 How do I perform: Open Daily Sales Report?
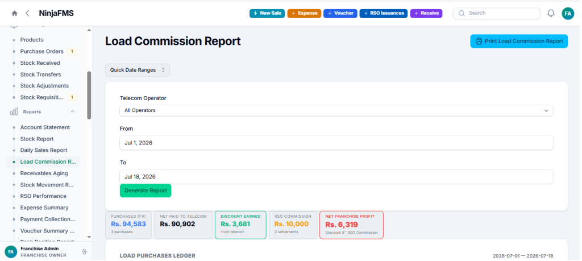(x=44, y=150)
